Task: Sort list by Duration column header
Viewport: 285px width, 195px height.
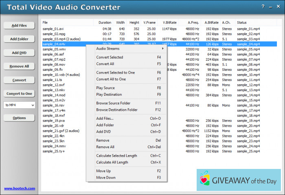Action: pos(105,22)
